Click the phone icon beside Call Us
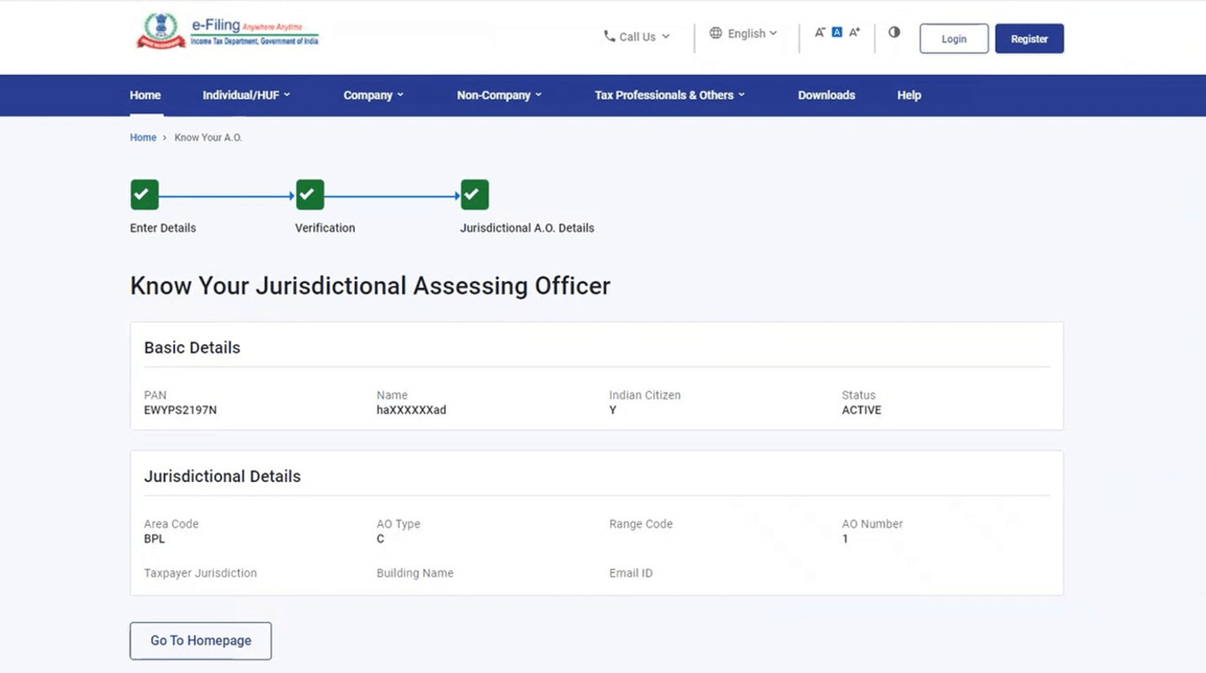 (609, 36)
